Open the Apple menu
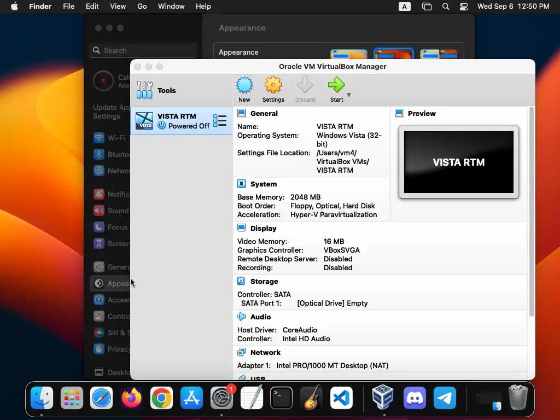Viewport: 560px width, 420px height. (x=14, y=7)
